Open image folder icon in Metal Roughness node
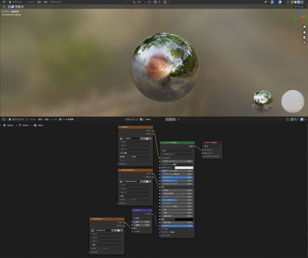 pyautogui.click(x=147, y=181)
